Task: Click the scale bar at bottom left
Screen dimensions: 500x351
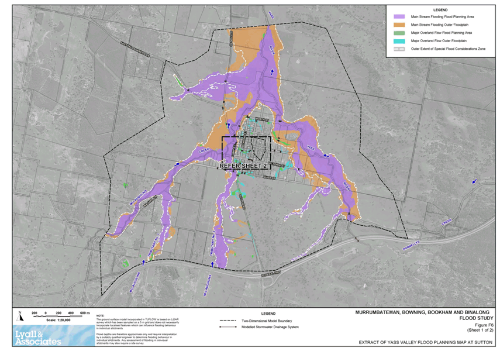Action: pyautogui.click(x=61, y=312)
